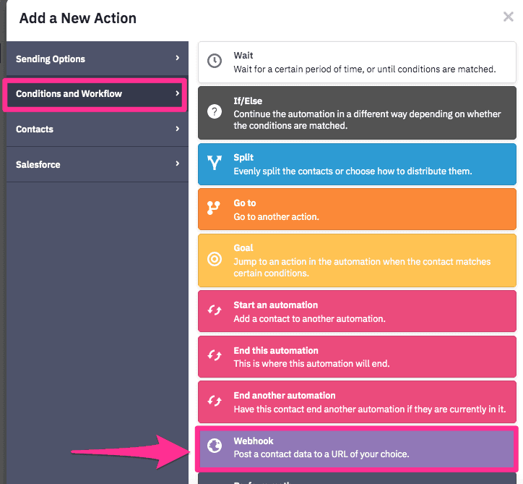Expand the Salesforce category chevron
Screen dimensions: 523x484
177,164
